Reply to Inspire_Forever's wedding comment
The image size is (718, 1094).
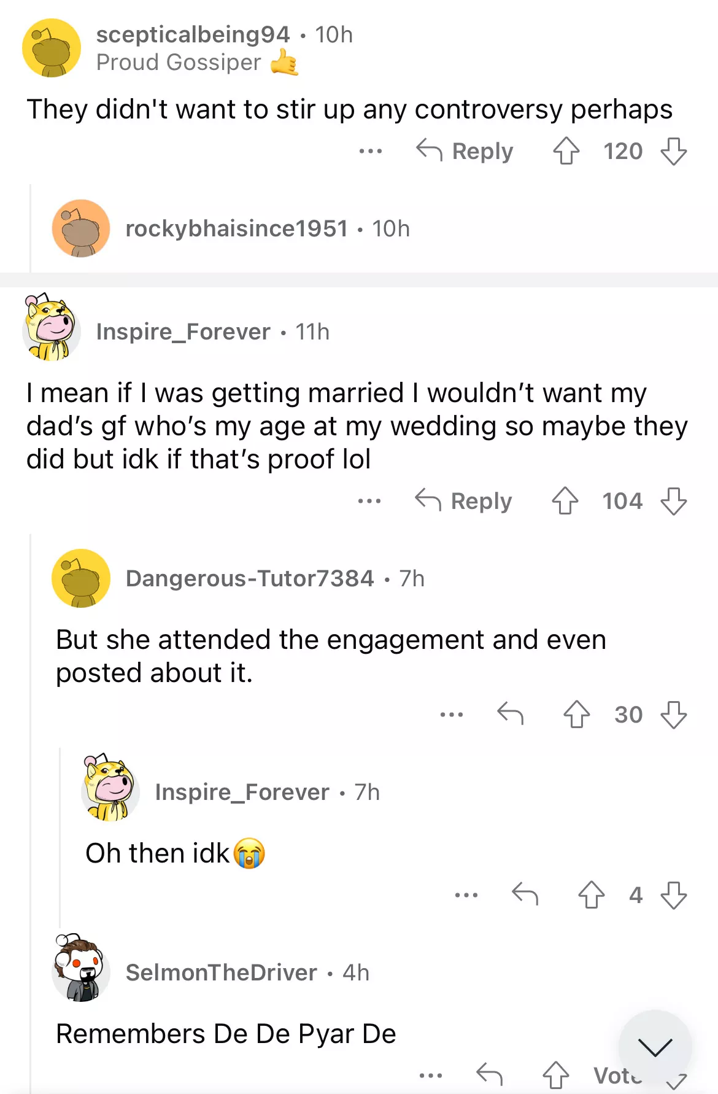pos(463,501)
